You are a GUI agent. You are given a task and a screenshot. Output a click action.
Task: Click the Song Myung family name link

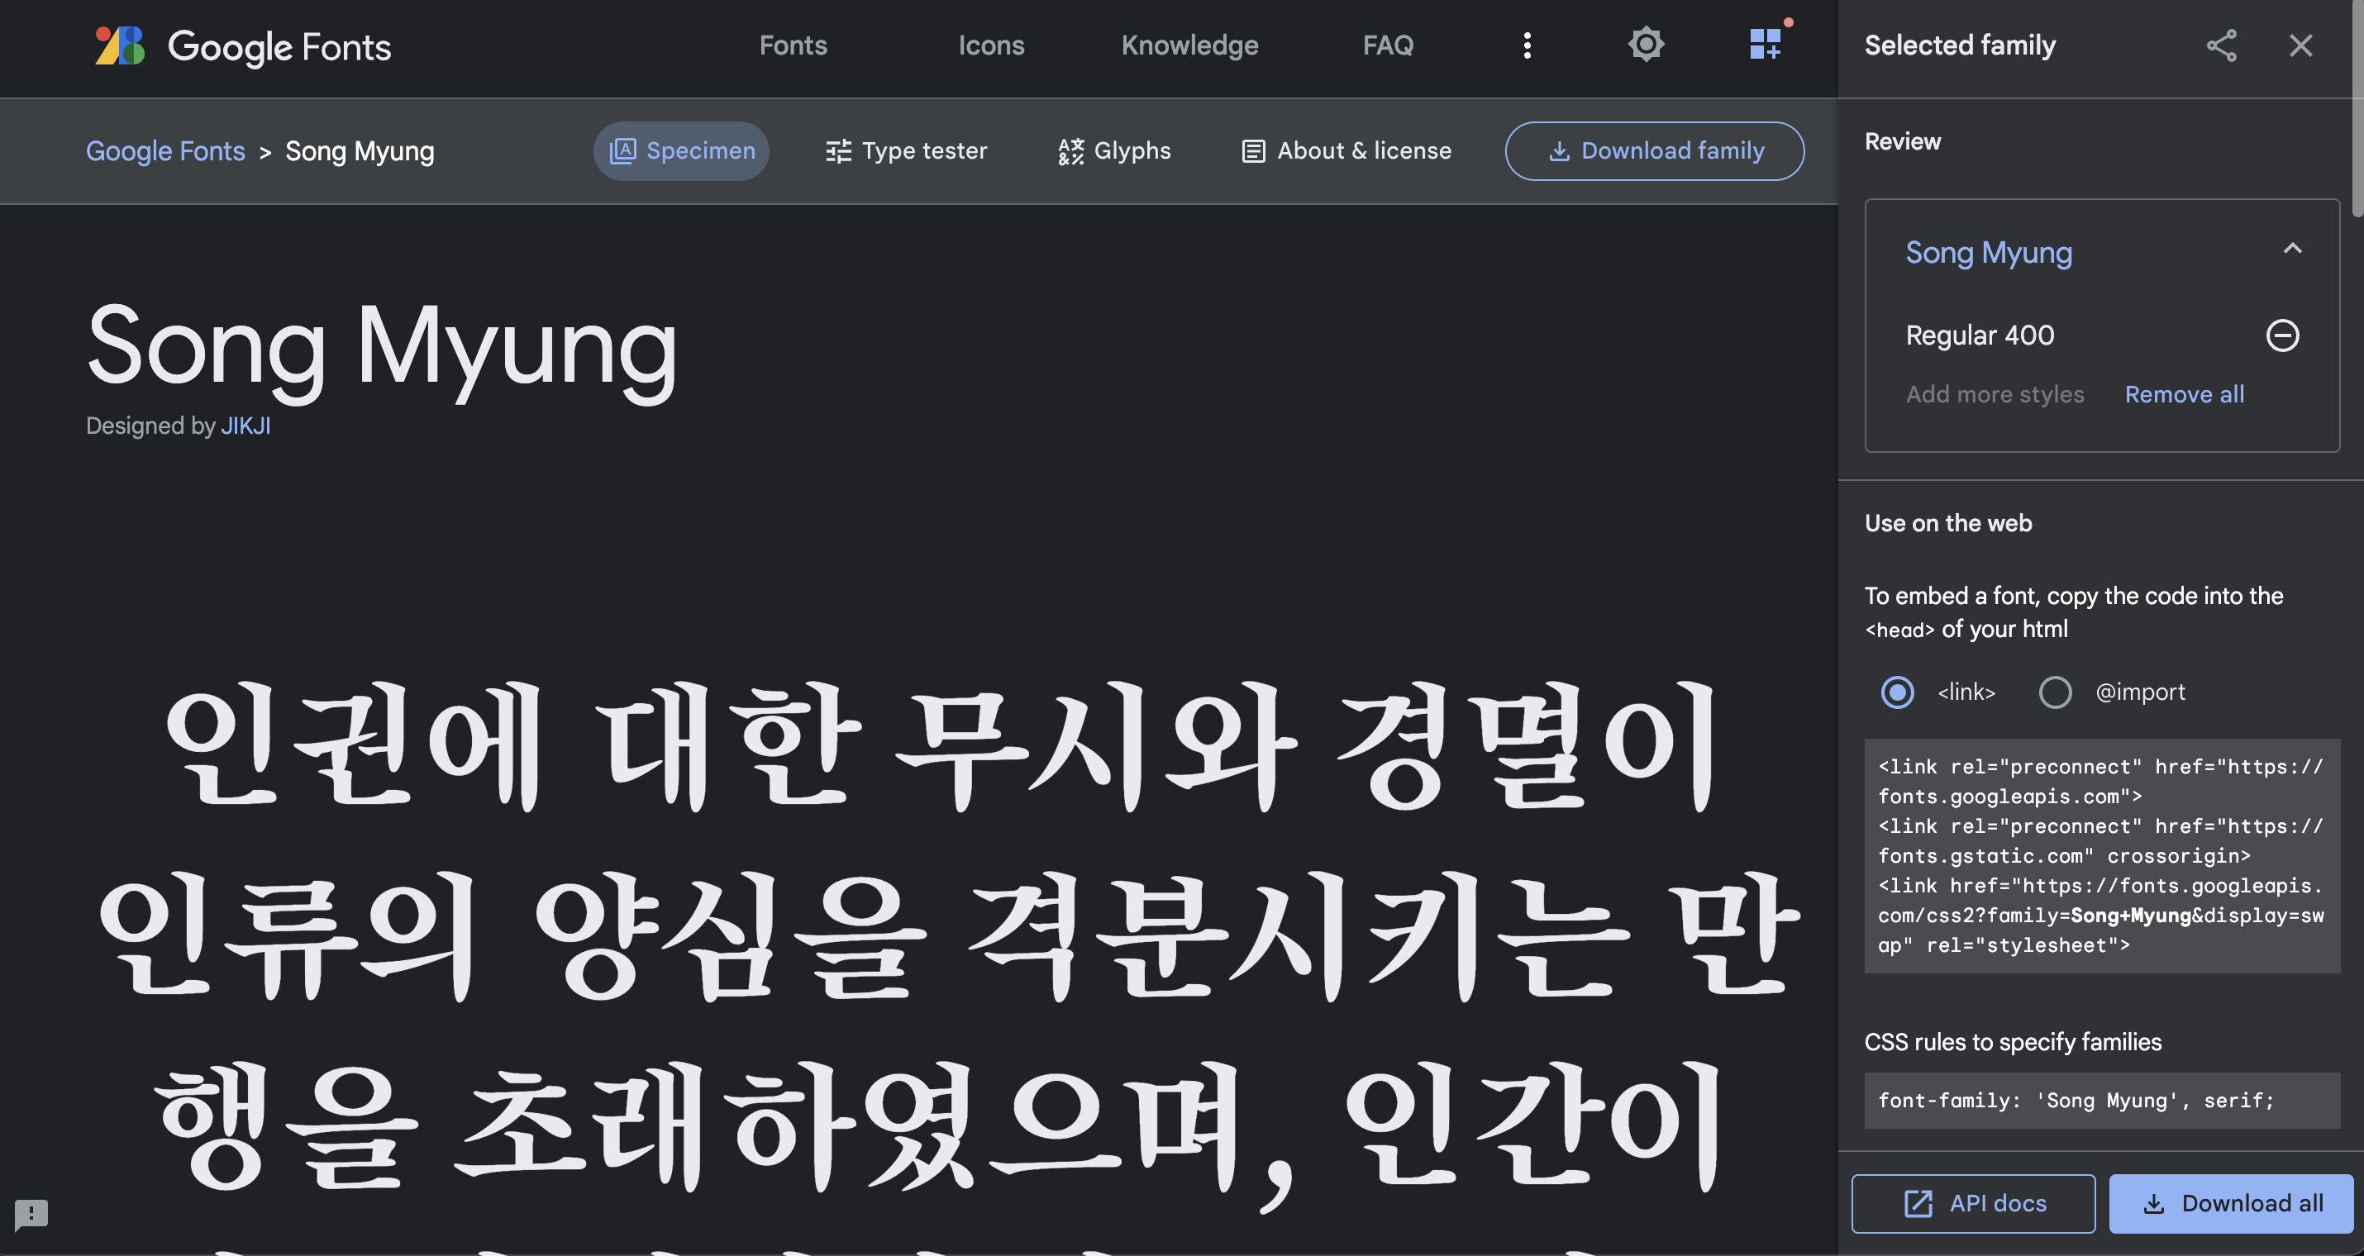(x=1989, y=252)
